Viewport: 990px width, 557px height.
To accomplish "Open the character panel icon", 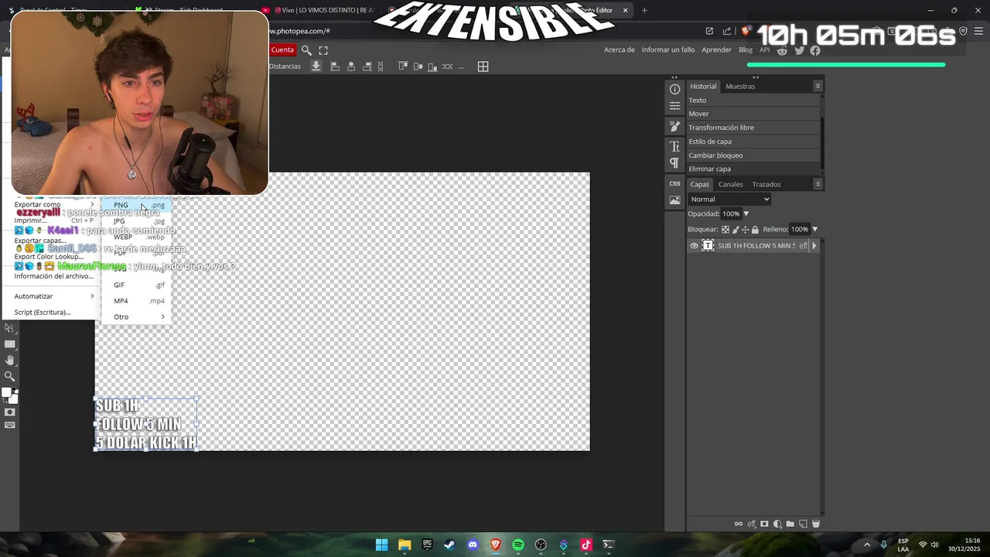I will click(x=674, y=146).
